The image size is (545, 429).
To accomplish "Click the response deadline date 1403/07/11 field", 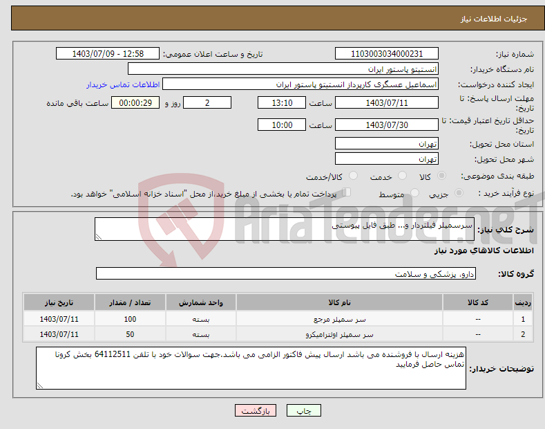I will [x=387, y=102].
